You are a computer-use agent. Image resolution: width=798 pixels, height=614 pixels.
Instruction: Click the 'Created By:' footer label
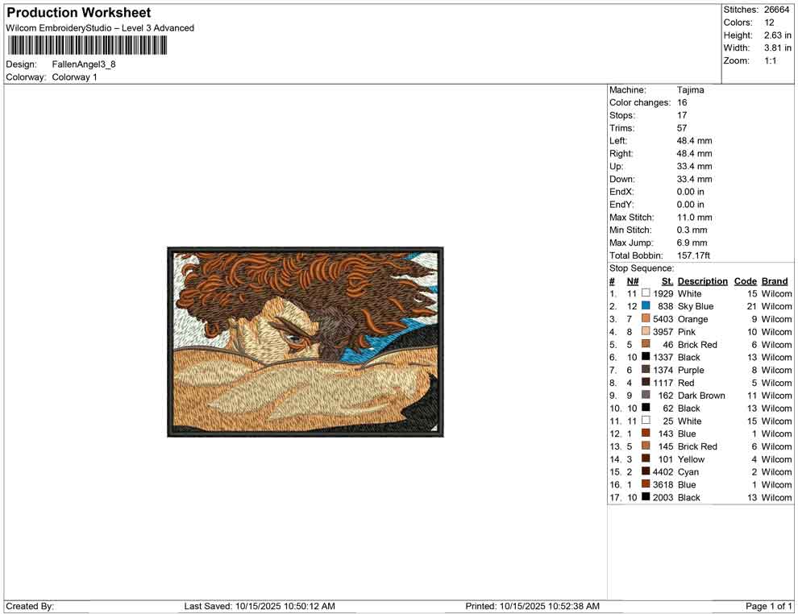(x=30, y=606)
